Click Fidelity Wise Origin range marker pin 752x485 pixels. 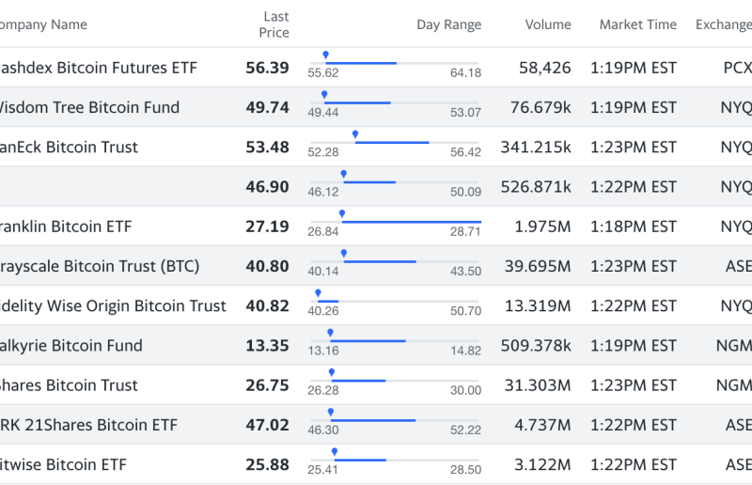click(x=318, y=293)
